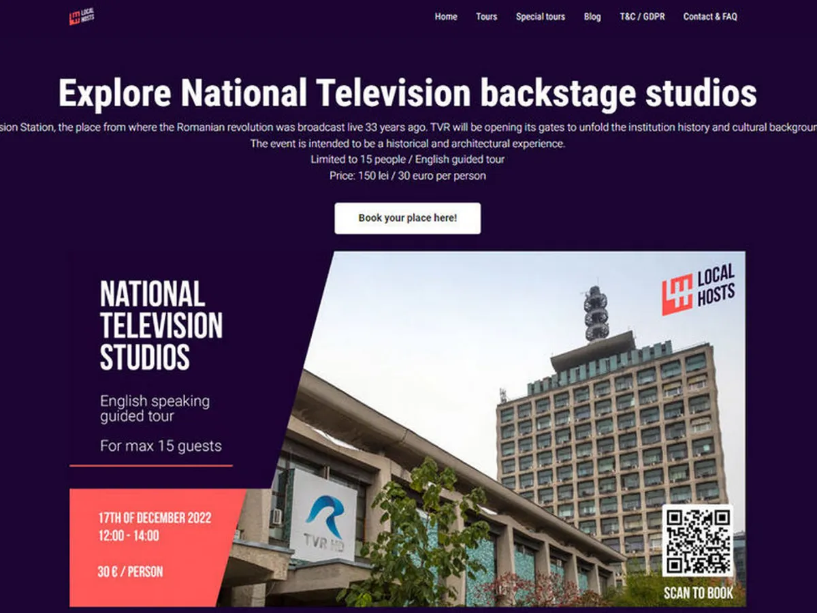The image size is (817, 613).
Task: Click the 'English speaking guided tour' banner text
Action: (x=155, y=408)
